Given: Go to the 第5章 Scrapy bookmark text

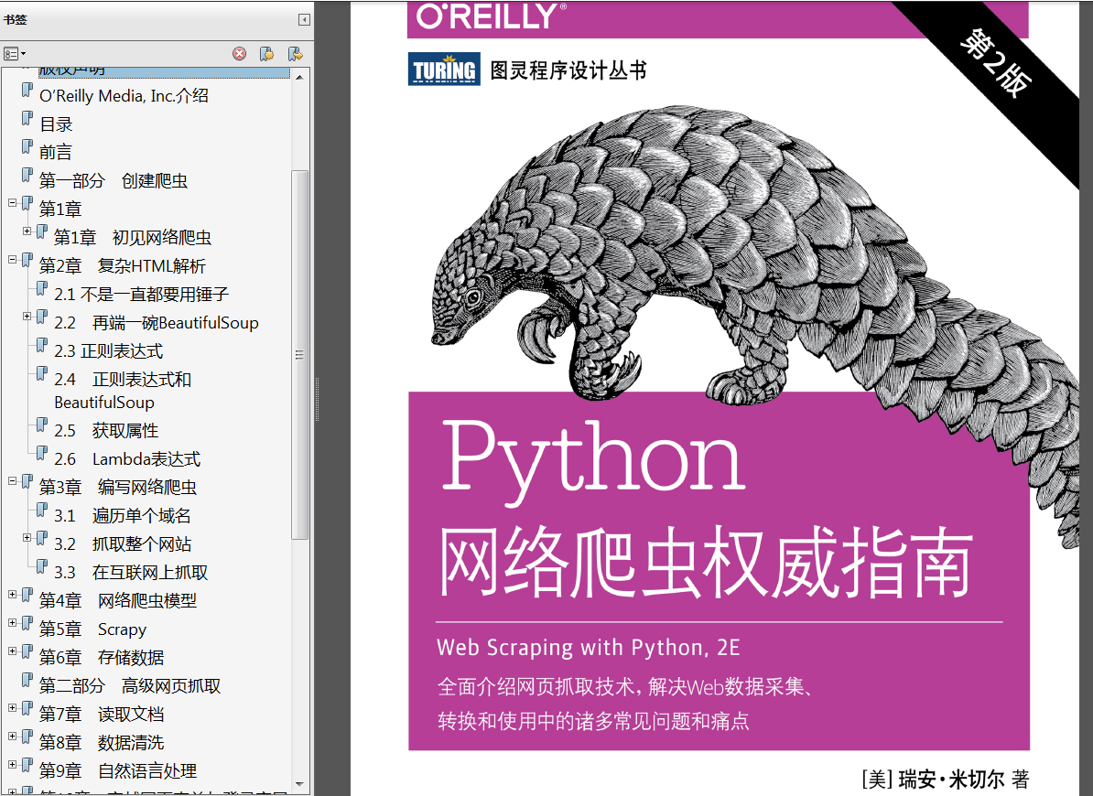Looking at the screenshot, I should [x=92, y=629].
